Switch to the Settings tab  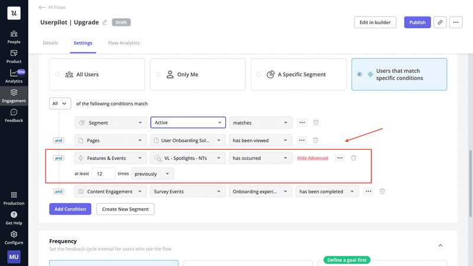click(x=83, y=43)
